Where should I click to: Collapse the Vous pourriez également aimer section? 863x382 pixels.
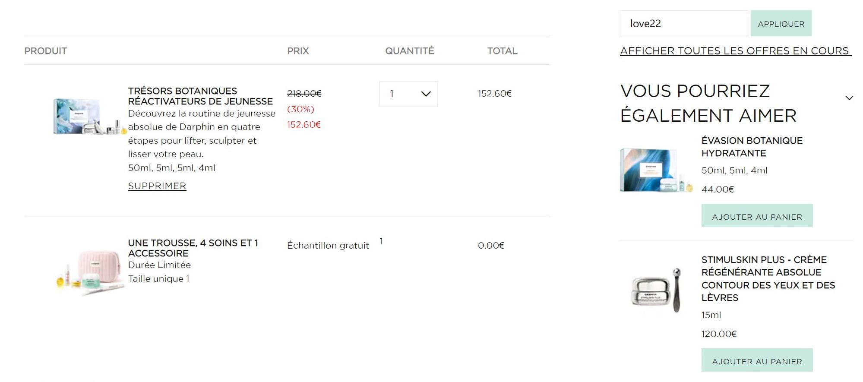click(849, 98)
